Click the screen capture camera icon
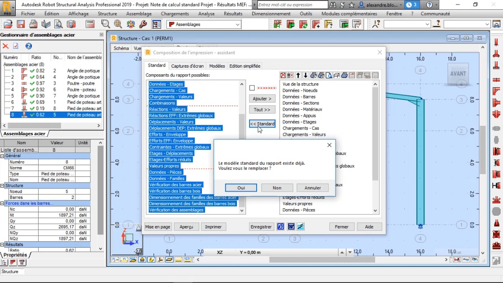This screenshot has height=283, width=503. [x=71, y=24]
